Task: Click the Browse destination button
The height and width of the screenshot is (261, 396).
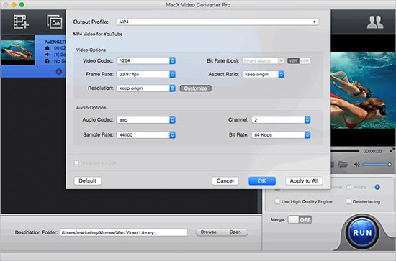Action: pyautogui.click(x=209, y=232)
